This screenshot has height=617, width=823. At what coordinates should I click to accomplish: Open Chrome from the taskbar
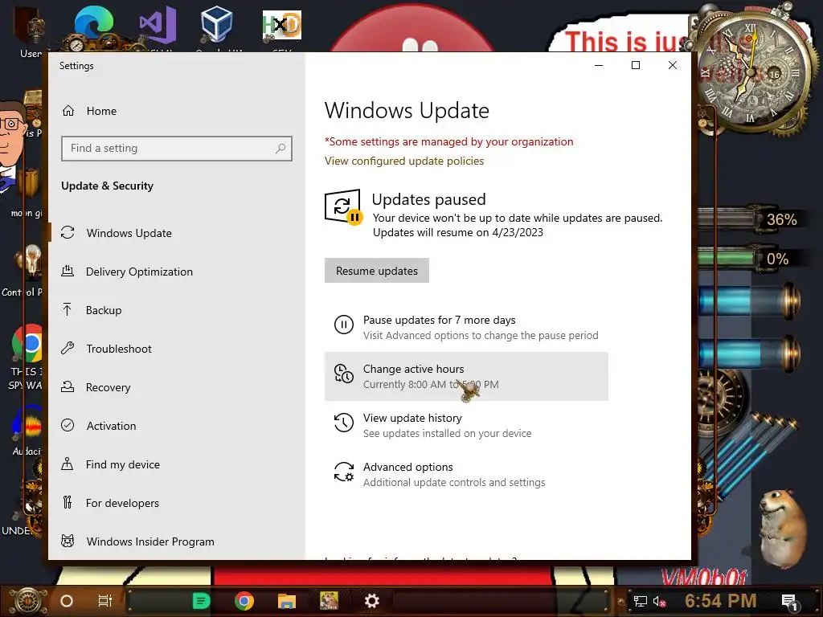244,601
